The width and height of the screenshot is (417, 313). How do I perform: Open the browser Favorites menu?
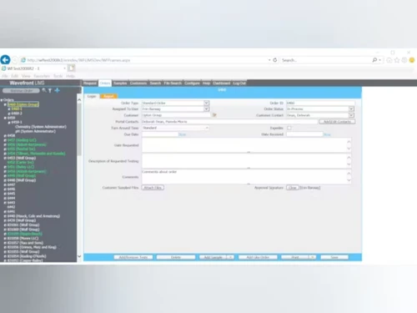pos(42,76)
